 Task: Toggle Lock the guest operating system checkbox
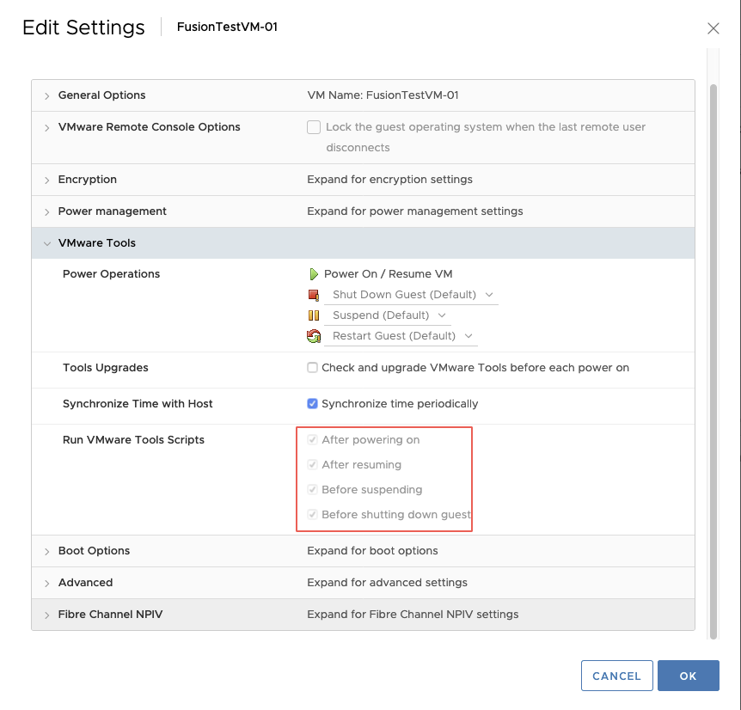pos(314,127)
